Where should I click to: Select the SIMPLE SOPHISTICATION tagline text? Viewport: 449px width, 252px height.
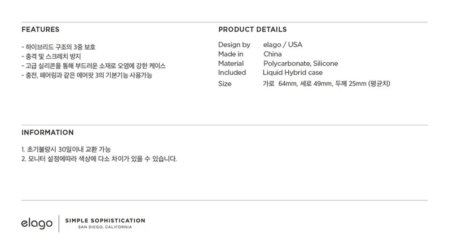click(105, 221)
